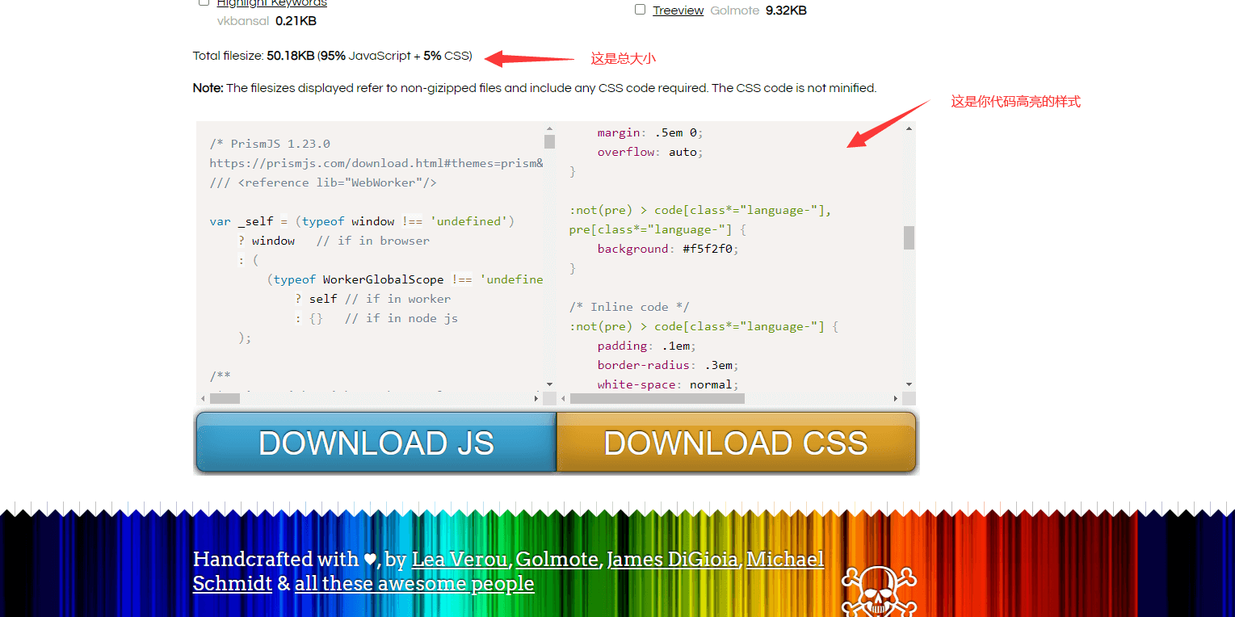Viewport: 1235px width, 617px height.
Task: Click 'padding: .1em;' CSS line
Action: click(647, 346)
